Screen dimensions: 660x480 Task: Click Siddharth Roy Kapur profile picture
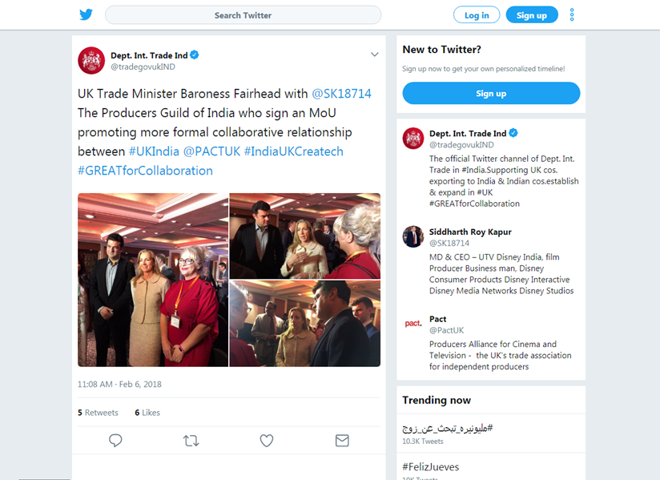click(413, 236)
